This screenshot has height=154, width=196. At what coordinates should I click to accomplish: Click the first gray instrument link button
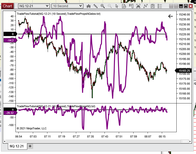[x=171, y=6]
